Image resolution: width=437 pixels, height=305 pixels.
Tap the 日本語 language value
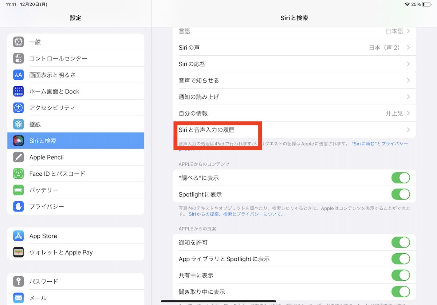pos(394,31)
